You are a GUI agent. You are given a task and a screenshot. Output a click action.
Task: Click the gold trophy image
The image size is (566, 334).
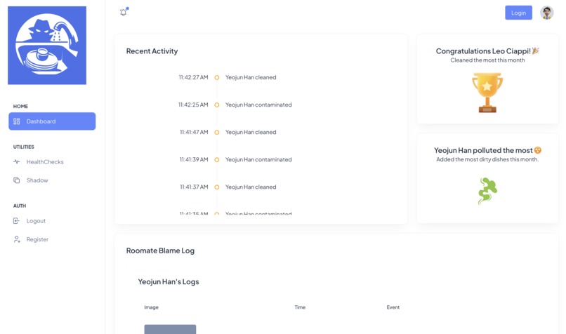(x=487, y=93)
